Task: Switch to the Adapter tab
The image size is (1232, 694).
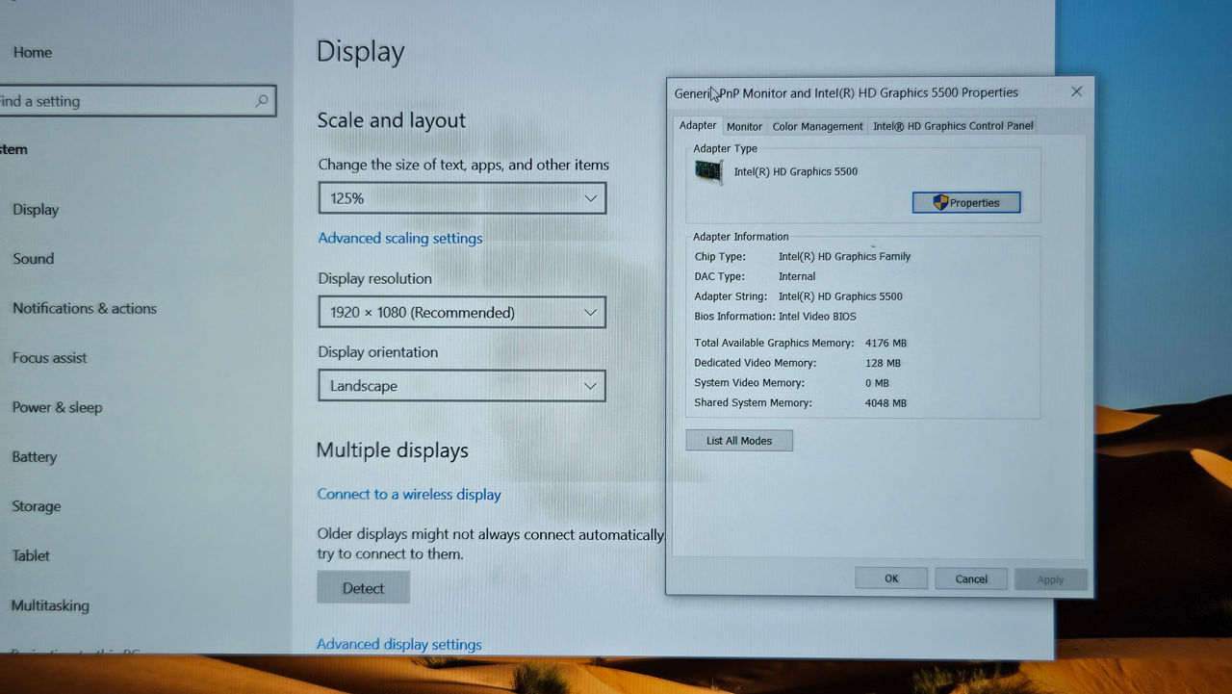Action: (698, 125)
